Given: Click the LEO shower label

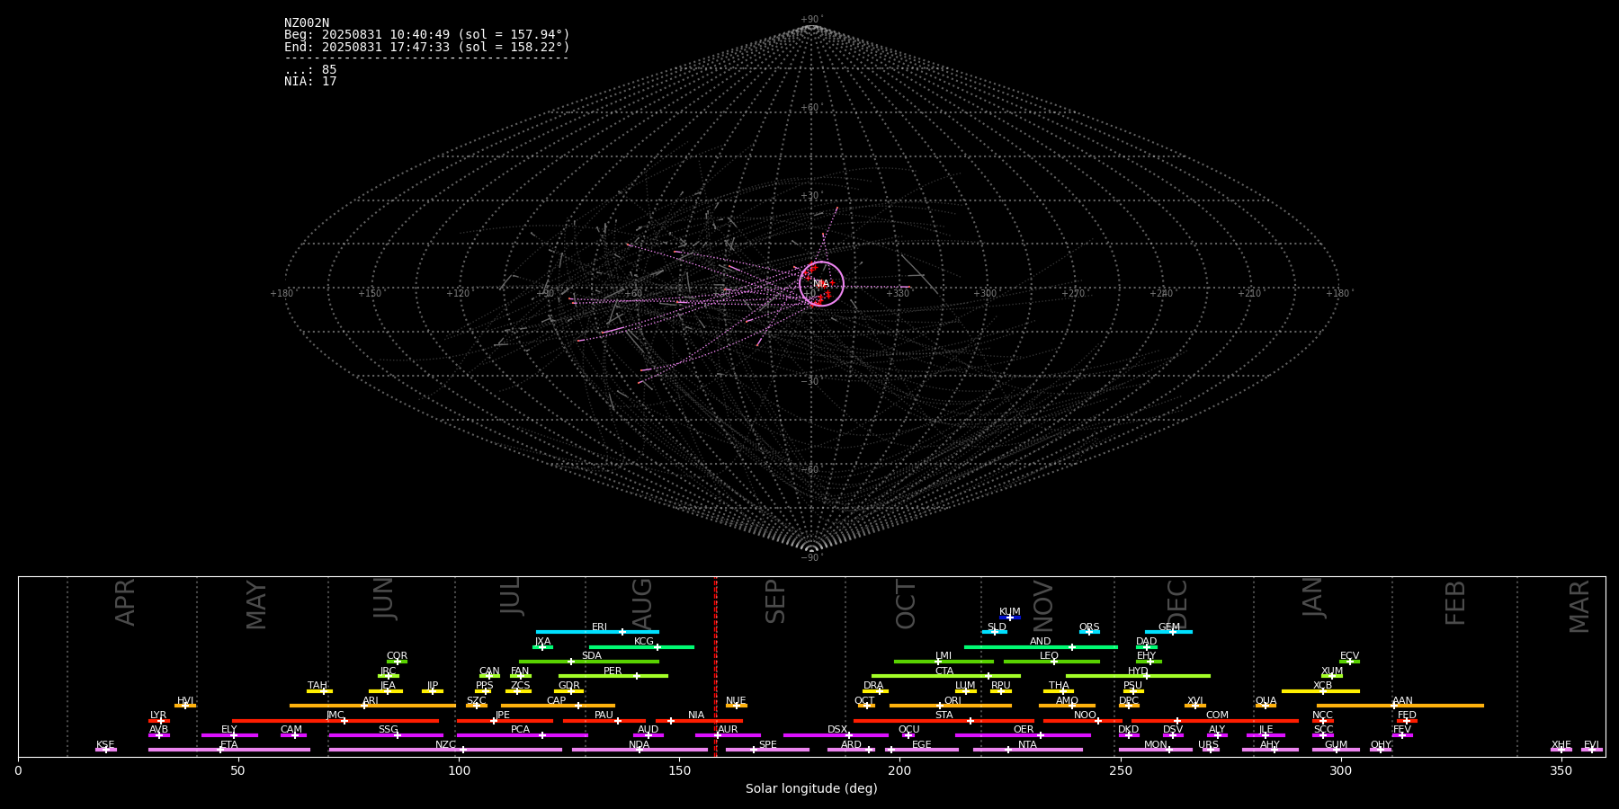Looking at the screenshot, I should point(1050,656).
